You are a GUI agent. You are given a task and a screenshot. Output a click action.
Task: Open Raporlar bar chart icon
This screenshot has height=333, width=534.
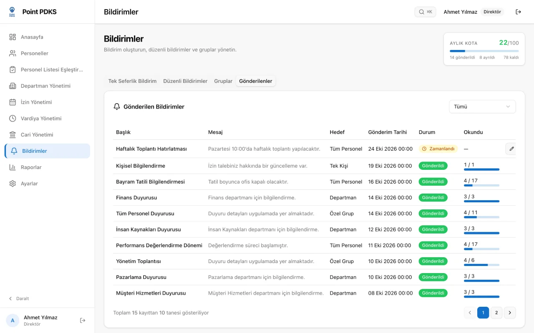(13, 167)
